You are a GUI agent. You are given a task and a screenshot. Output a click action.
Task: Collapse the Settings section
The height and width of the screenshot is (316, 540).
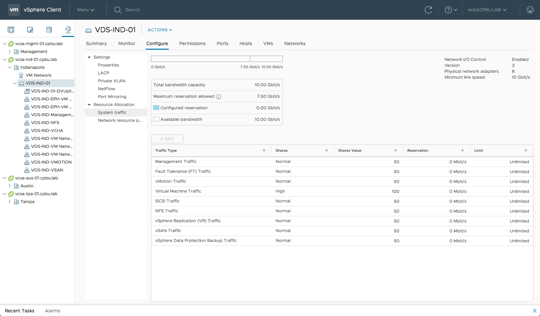[x=89, y=57]
